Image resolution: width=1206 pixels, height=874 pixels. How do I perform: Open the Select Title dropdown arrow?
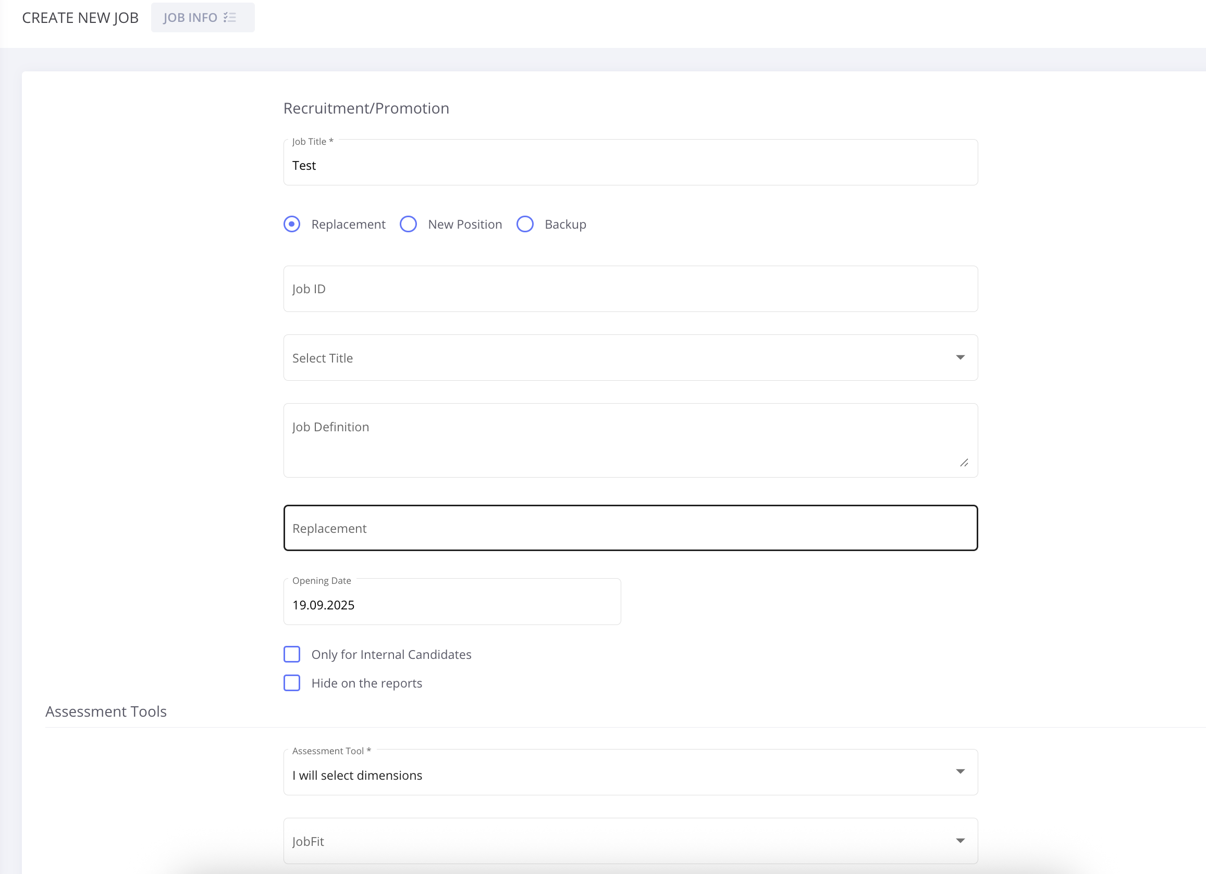click(x=960, y=358)
